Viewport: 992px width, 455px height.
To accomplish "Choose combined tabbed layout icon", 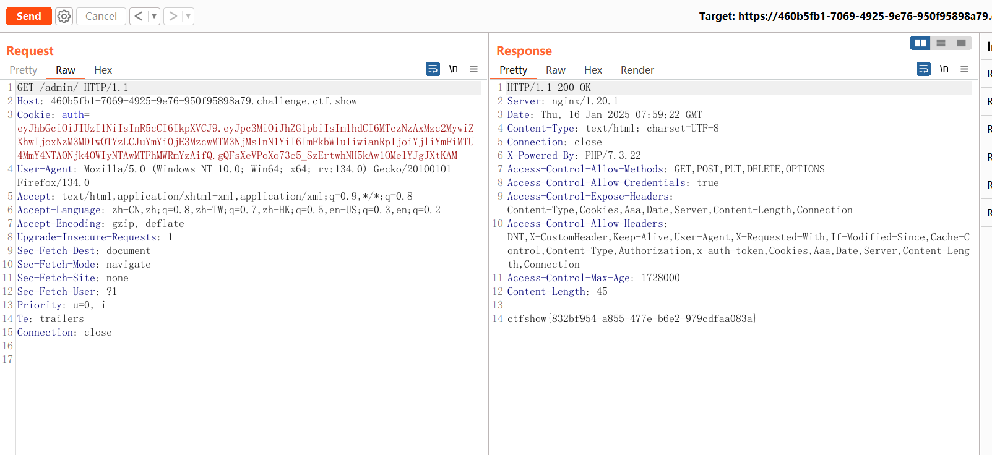I will pos(961,43).
